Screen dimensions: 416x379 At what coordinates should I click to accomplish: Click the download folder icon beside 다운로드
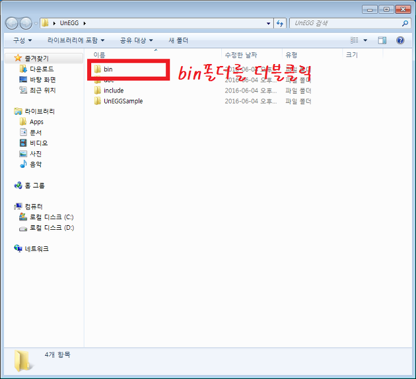23,69
